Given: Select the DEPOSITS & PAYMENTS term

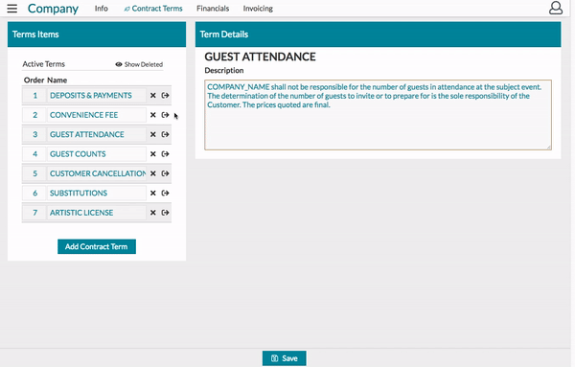Looking at the screenshot, I should (x=97, y=95).
